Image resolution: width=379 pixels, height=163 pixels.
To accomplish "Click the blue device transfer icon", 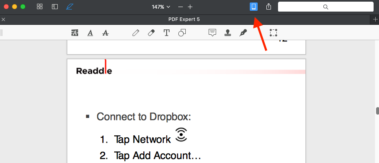I will pos(253,7).
